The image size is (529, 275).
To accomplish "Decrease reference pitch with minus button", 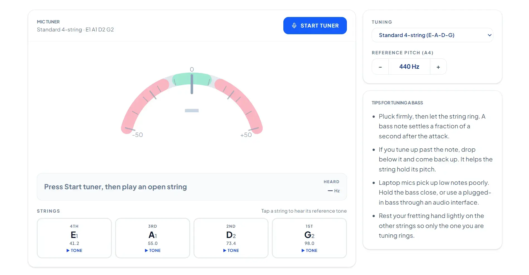I will tap(380, 67).
